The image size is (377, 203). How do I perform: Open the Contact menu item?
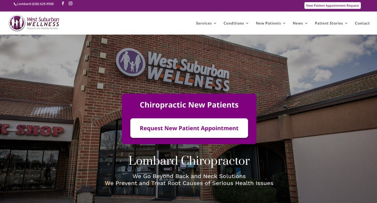point(362,23)
